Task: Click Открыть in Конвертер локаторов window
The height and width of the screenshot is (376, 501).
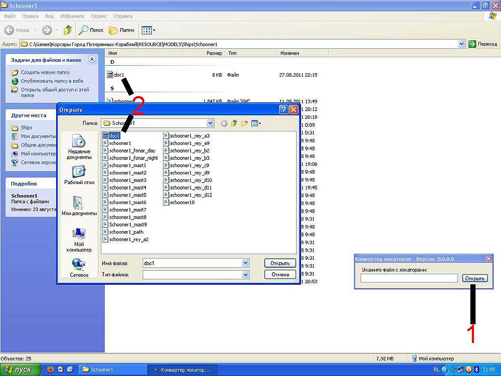Action: click(475, 278)
